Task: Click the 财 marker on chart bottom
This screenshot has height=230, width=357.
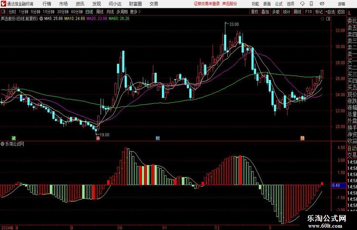Action: [158, 138]
